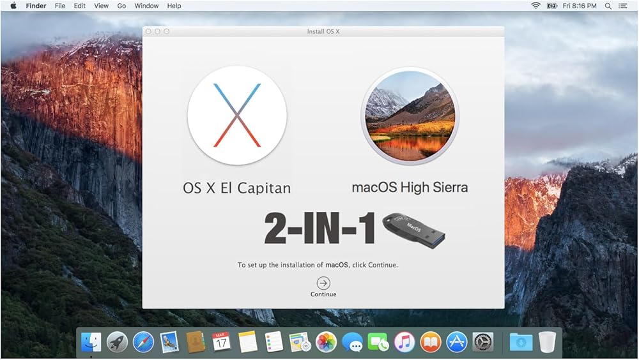Image resolution: width=639 pixels, height=360 pixels.
Task: Open Spotlight search magnifier icon
Action: 608,6
